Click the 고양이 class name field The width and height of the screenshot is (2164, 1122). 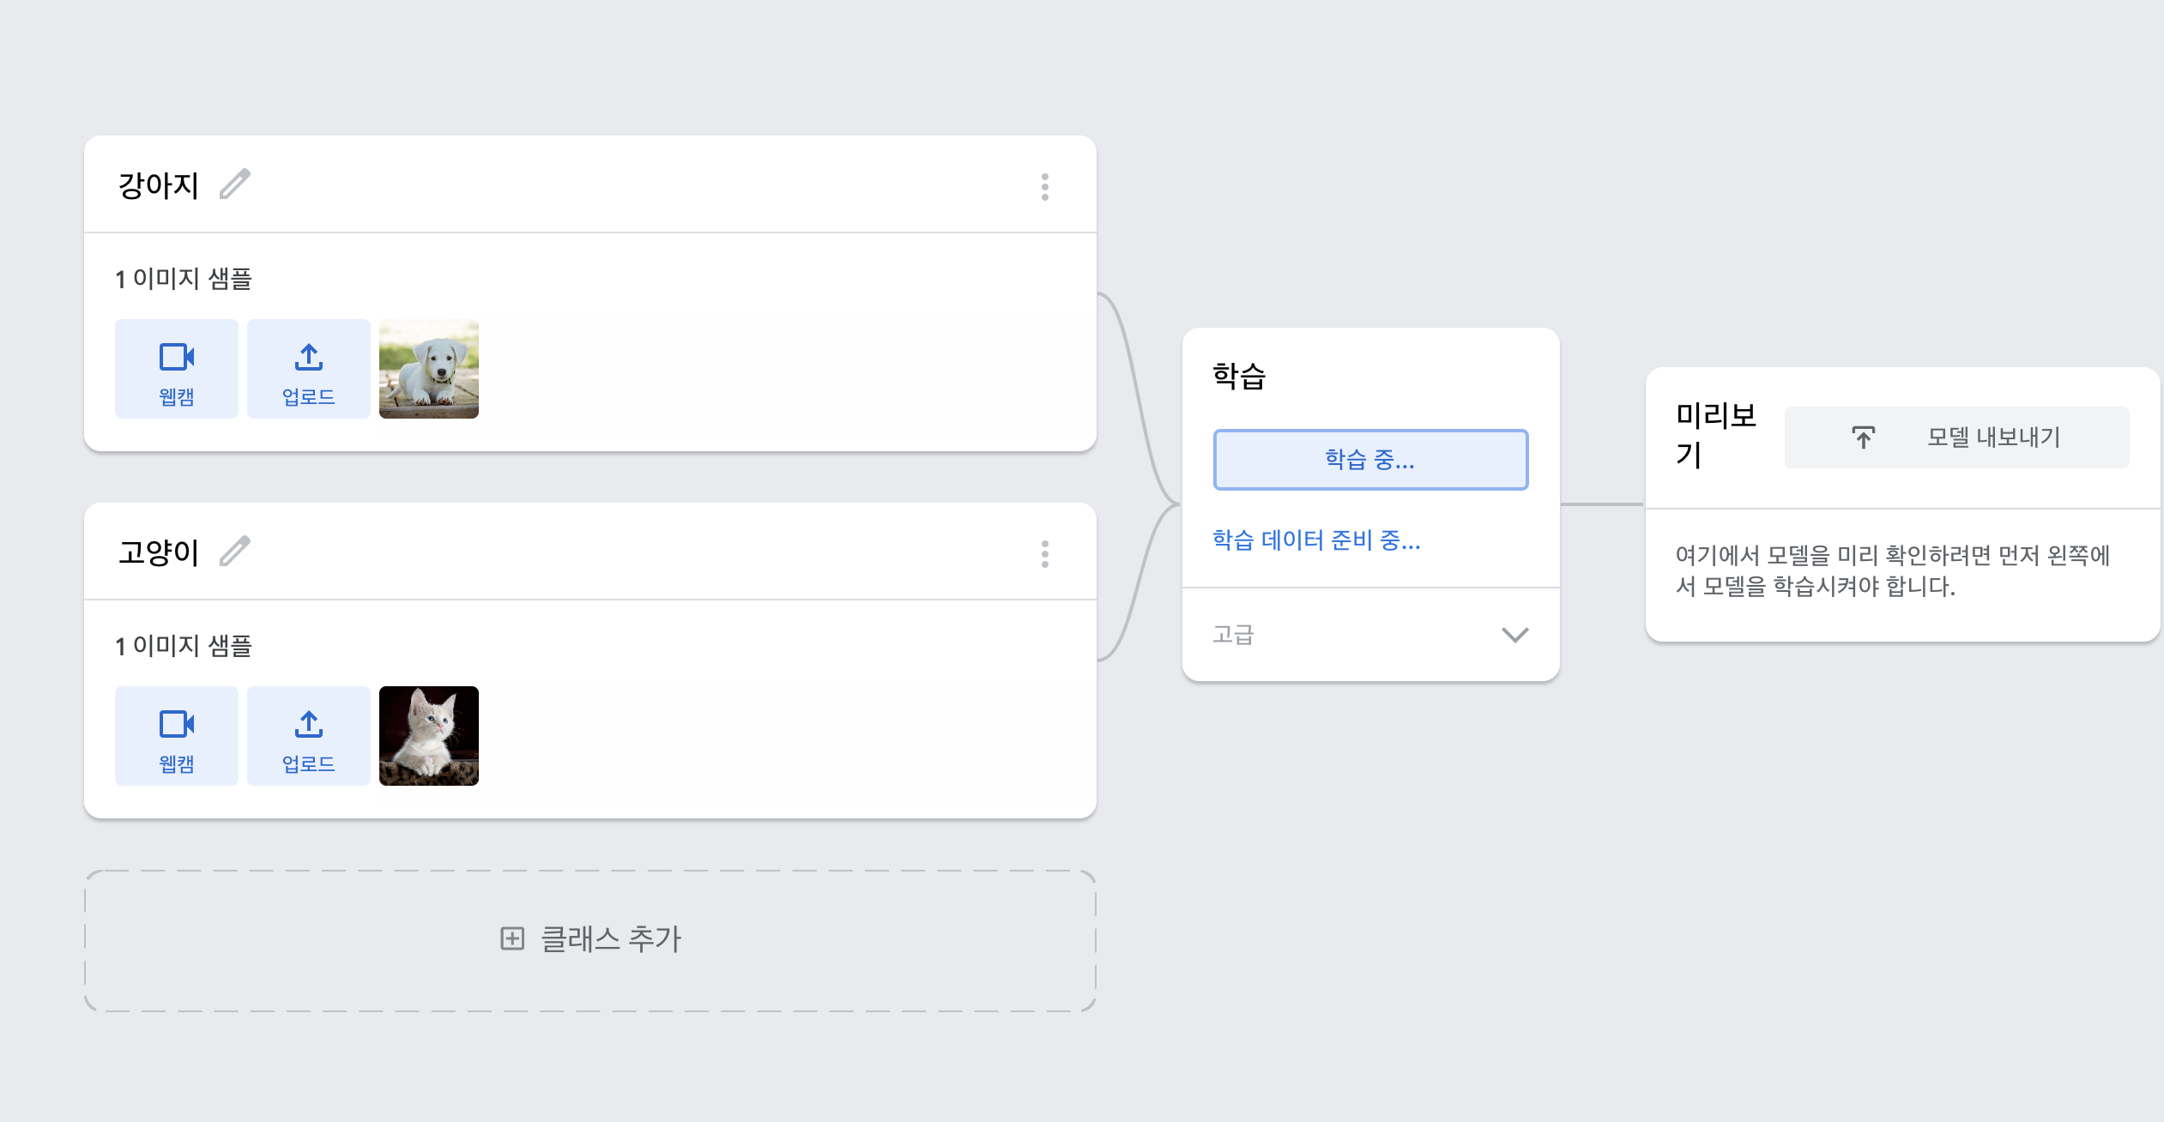[x=159, y=552]
